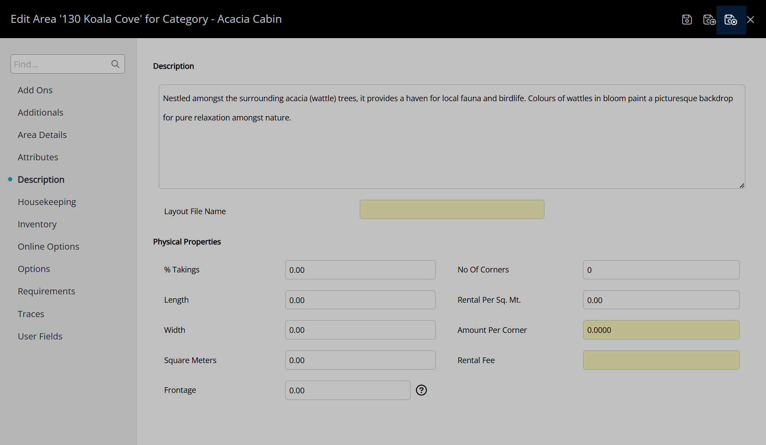
Task: Click the Edit Area '130 Koala Cove' title
Action: 146,19
